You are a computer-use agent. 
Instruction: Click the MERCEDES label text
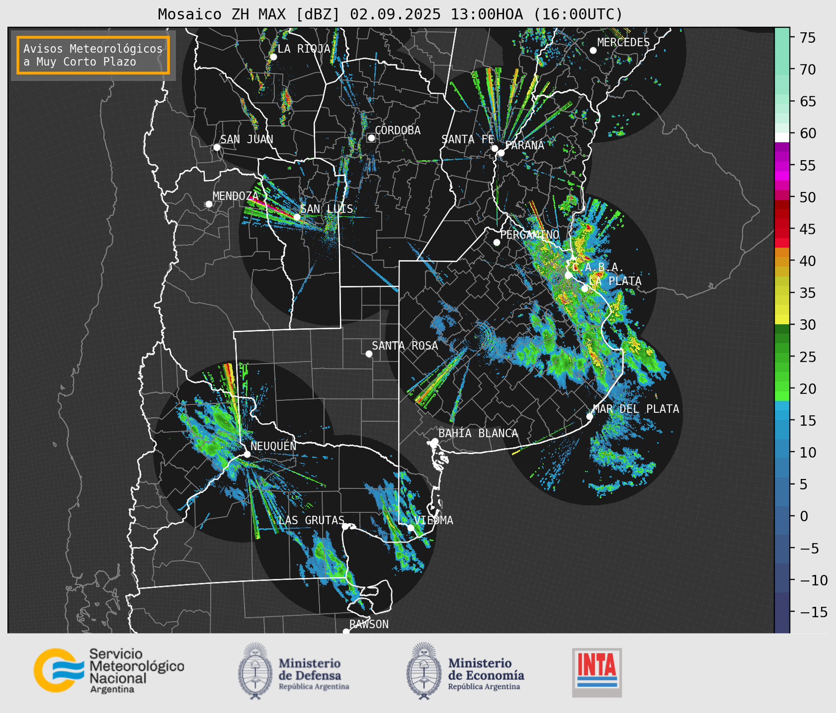coord(623,43)
